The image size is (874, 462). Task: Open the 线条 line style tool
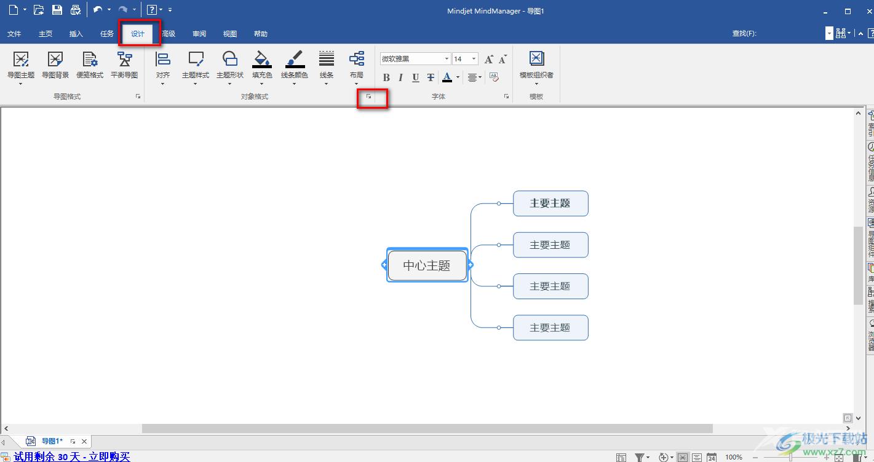tap(327, 68)
